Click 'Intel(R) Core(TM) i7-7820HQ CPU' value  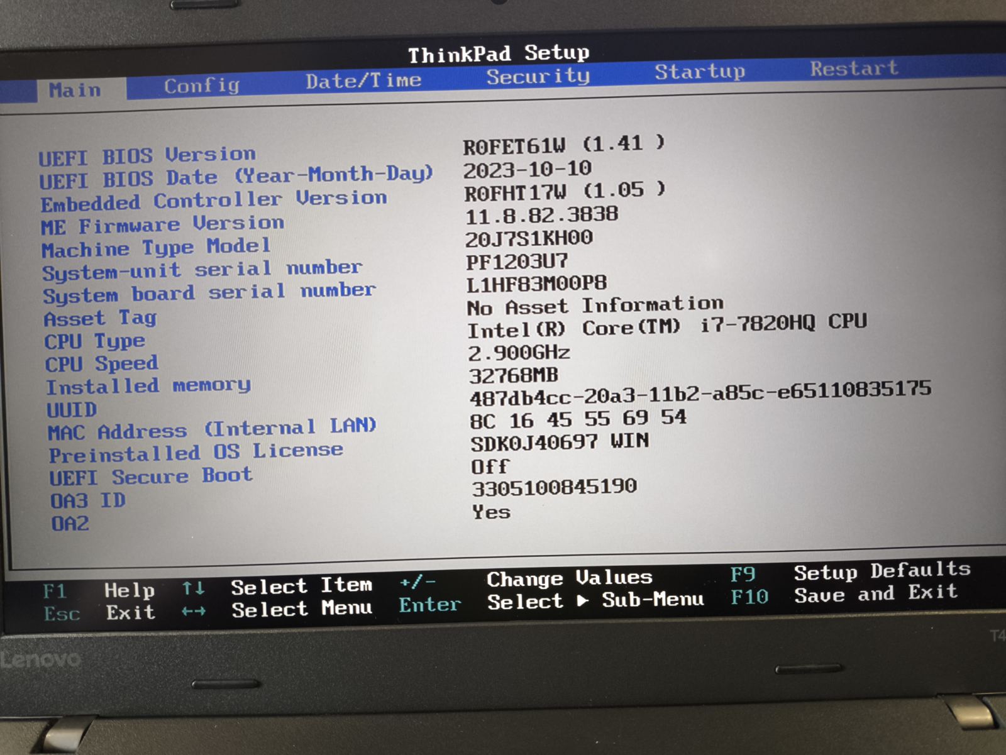tap(667, 326)
